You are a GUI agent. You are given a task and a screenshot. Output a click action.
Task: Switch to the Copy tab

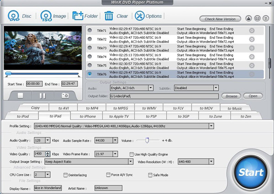[33, 107]
